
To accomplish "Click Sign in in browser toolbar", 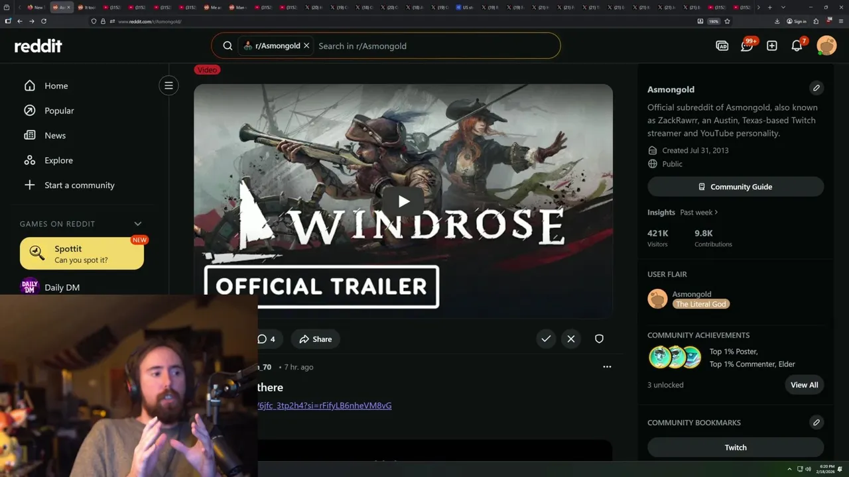I will [797, 21].
